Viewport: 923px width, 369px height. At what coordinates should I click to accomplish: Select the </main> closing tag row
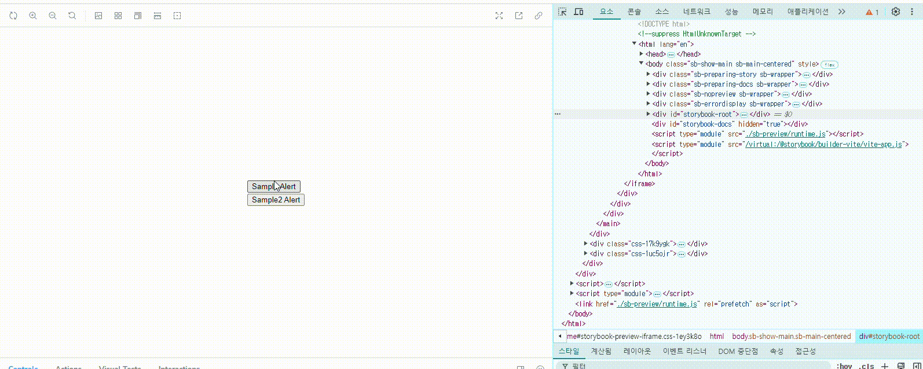click(608, 223)
